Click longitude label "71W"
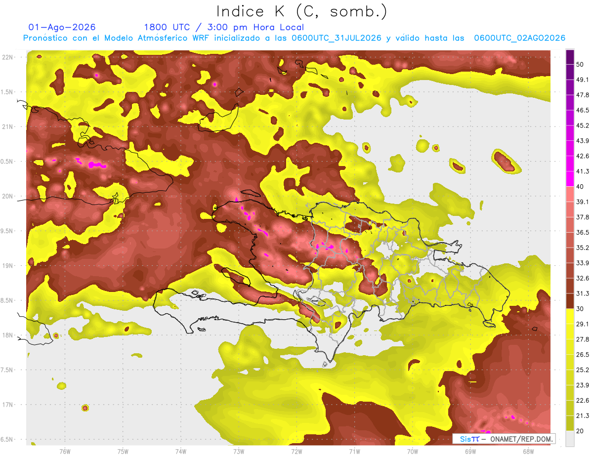The image size is (593, 458). click(x=354, y=452)
